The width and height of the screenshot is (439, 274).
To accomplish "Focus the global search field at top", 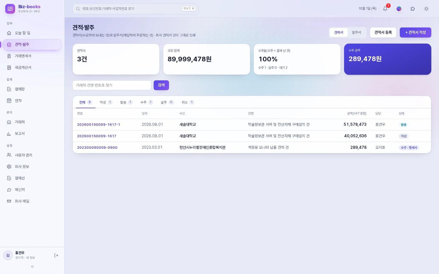I will [136, 9].
